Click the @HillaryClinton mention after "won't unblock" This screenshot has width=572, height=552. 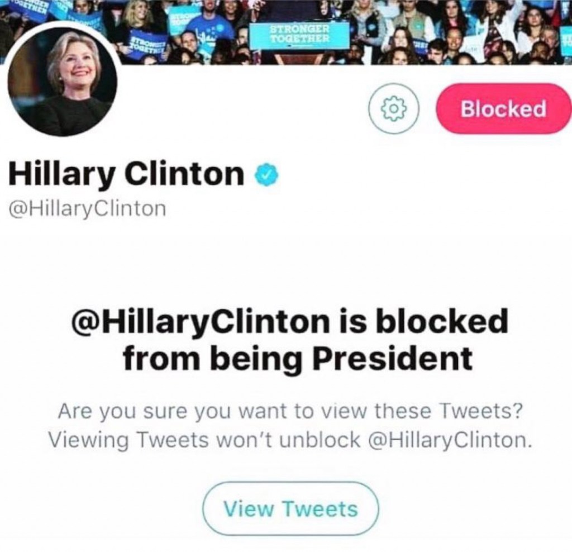449,440
